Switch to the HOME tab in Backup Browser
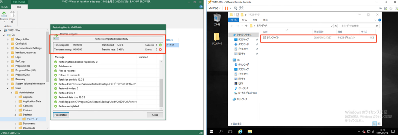 pos(5,6)
